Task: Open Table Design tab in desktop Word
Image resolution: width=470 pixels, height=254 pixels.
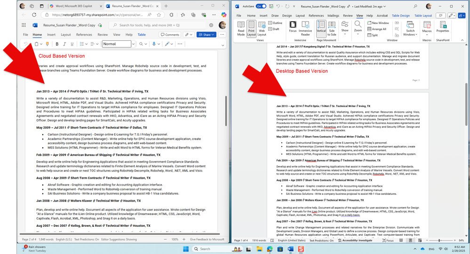Action: pyautogui.click(x=400, y=15)
